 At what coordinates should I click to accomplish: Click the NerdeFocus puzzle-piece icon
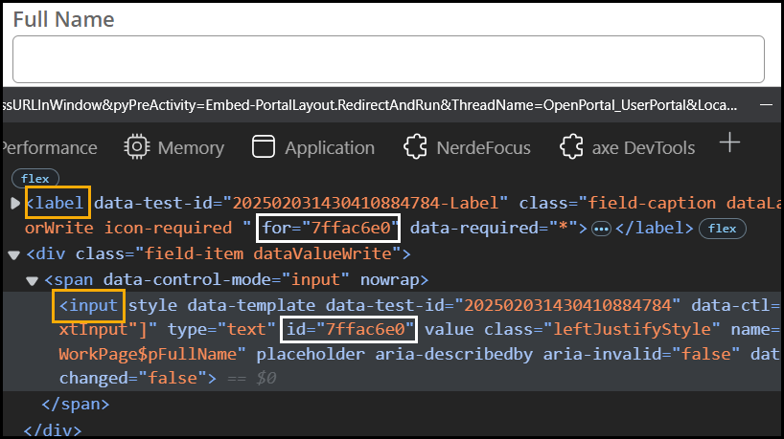coord(415,147)
